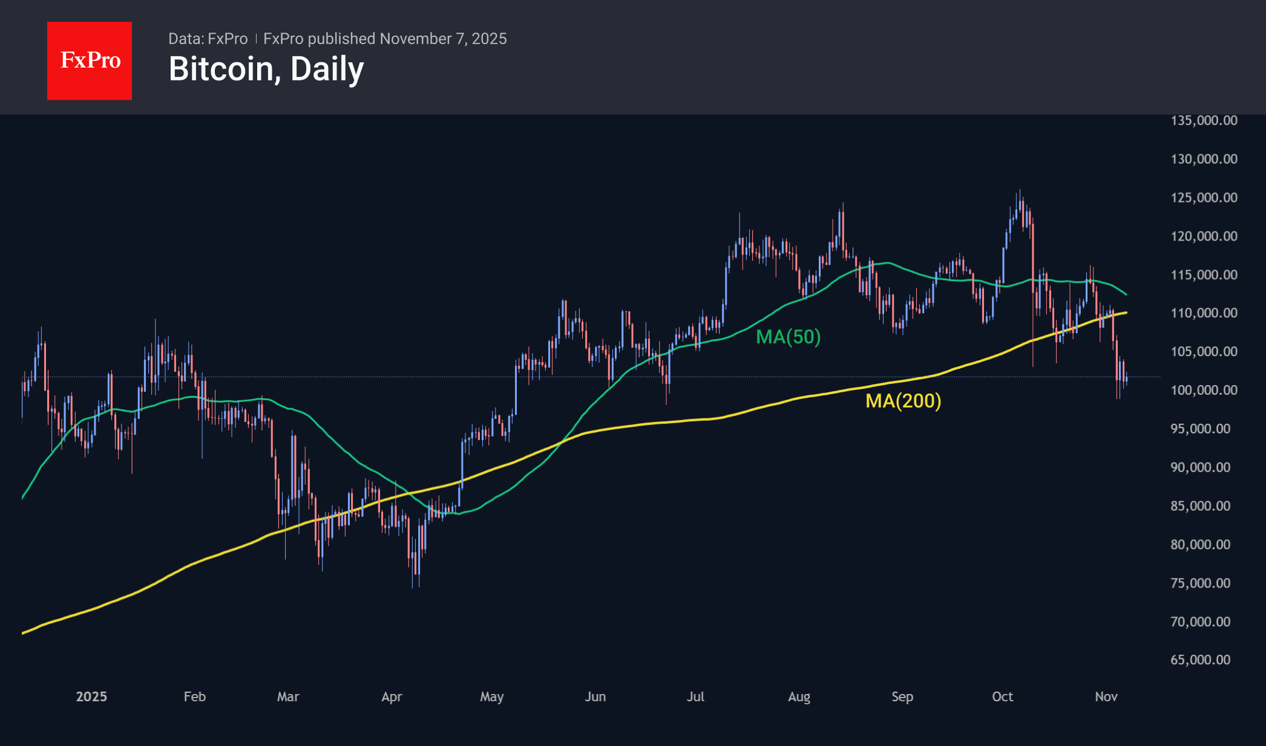Image resolution: width=1266 pixels, height=746 pixels.
Task: Click the "Bitcoin, Daily" chart title
Action: (266, 69)
